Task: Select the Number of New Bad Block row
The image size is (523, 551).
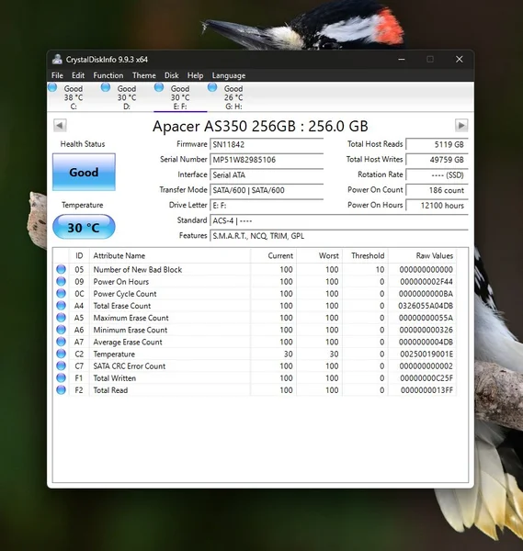Action: (255, 269)
